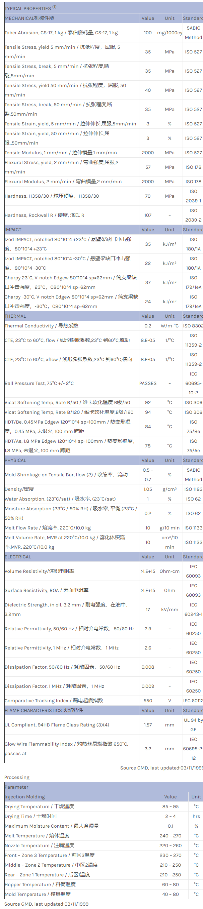The width and height of the screenshot is (203, 909).
Task: Select the THERMAL section header row
Action: click(15, 316)
